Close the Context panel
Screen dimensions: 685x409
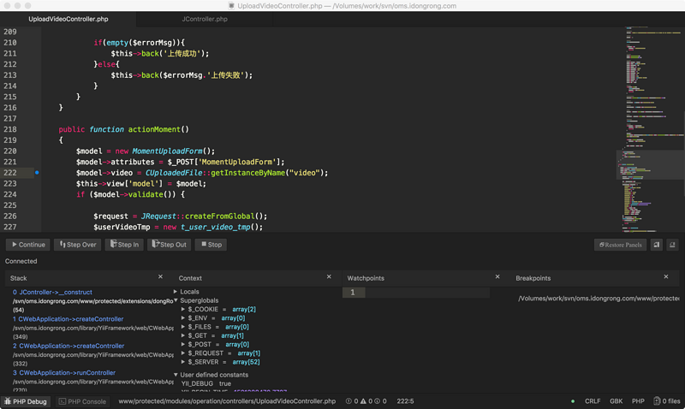[329, 276]
